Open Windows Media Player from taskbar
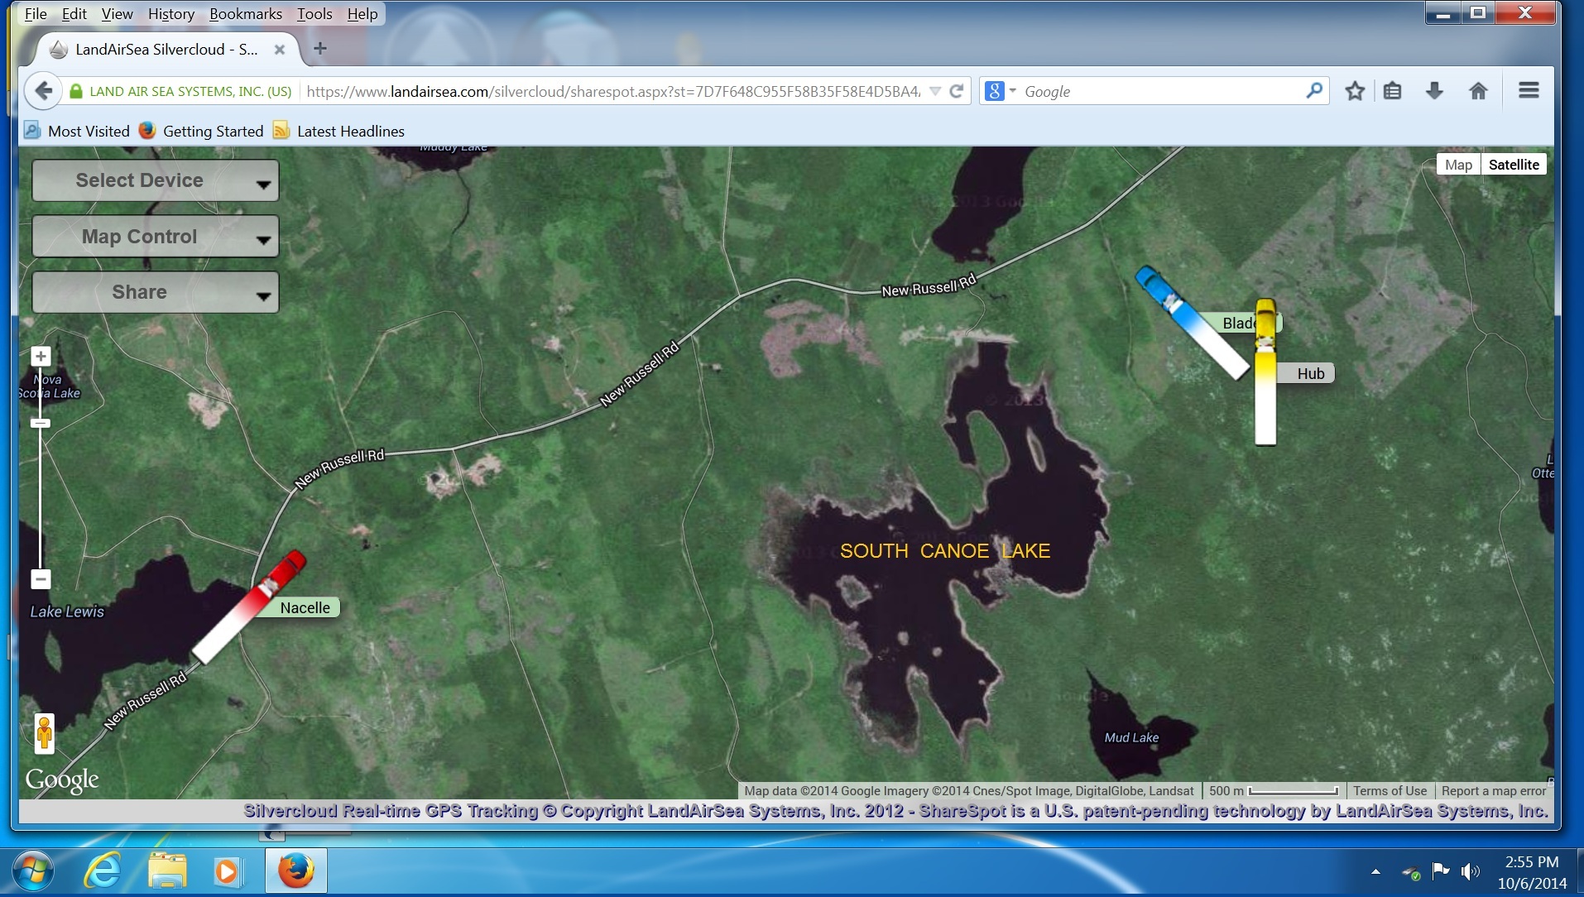The image size is (1584, 897). tap(228, 871)
